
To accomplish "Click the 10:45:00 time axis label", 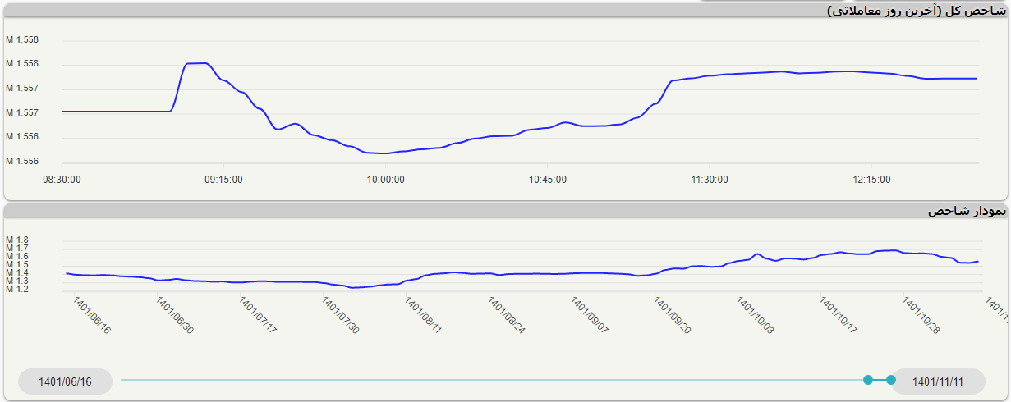I will [547, 179].
